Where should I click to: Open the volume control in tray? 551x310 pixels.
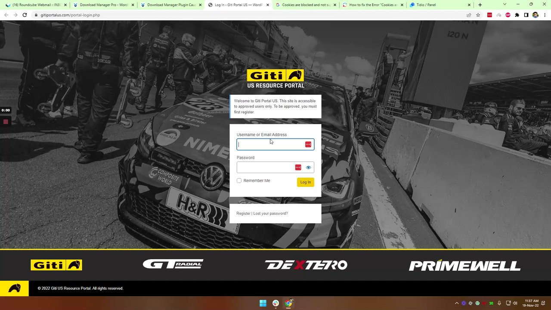coord(515,303)
